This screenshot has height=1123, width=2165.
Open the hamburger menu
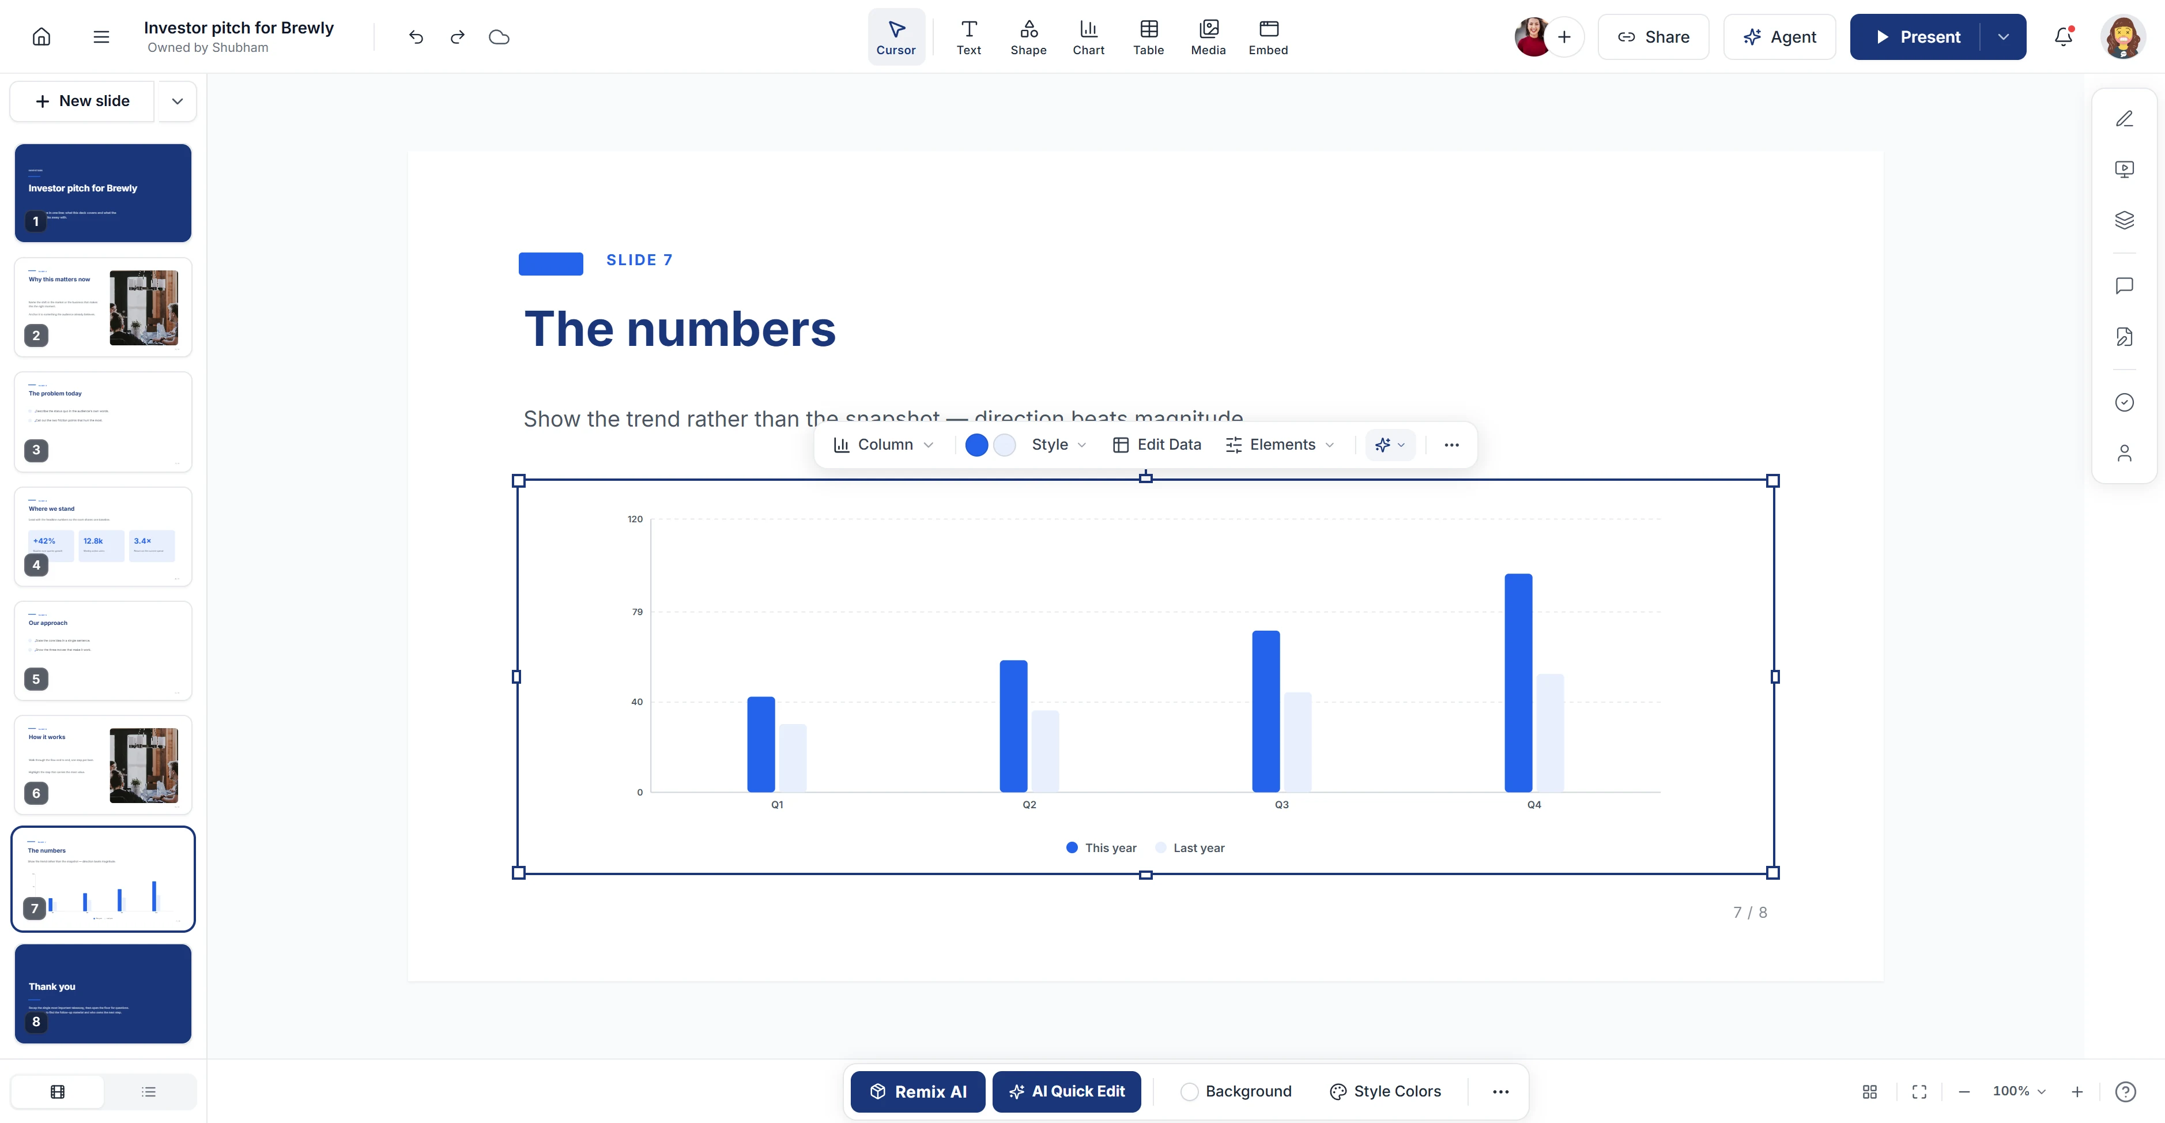(x=101, y=37)
